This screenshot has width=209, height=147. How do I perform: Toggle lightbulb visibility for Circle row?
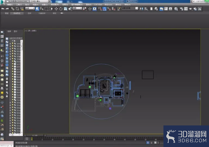click(13, 100)
